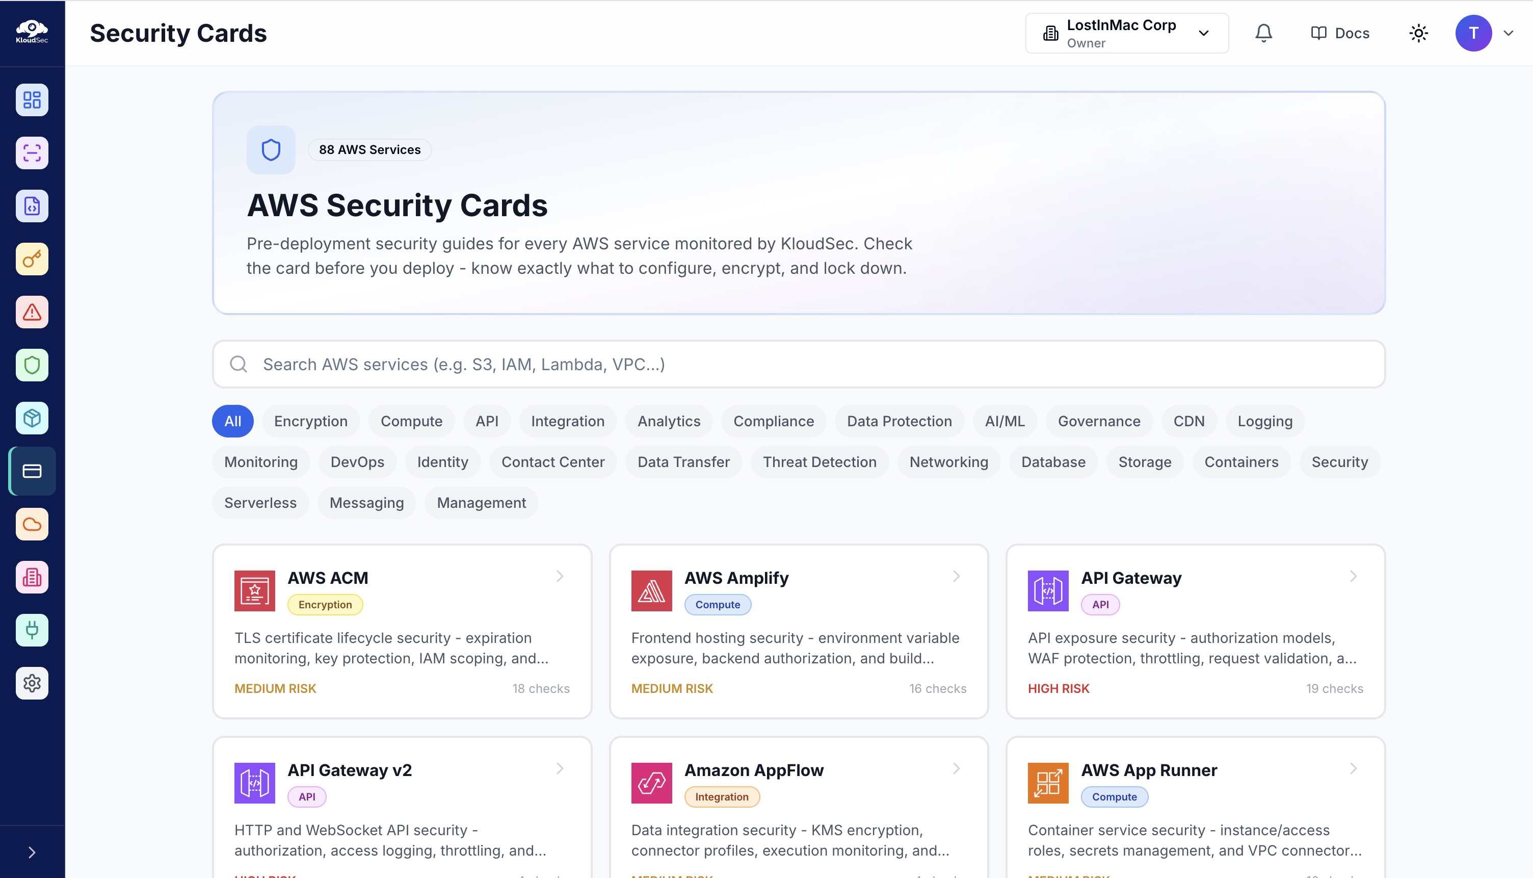The height and width of the screenshot is (878, 1533).
Task: Open the settings gear icon in sidebar
Action: (32, 683)
